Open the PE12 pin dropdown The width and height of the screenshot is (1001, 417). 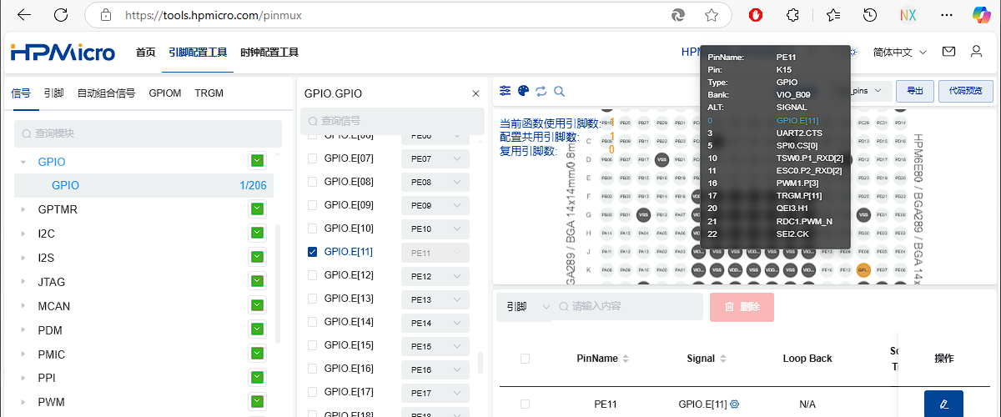[435, 276]
